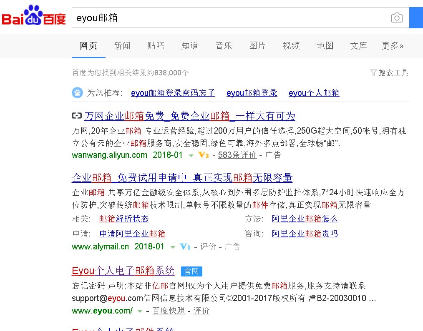Expand the dropdown arrow after www.alymail.cn 2018-01
The height and width of the screenshot is (331, 423).
pos(173,246)
